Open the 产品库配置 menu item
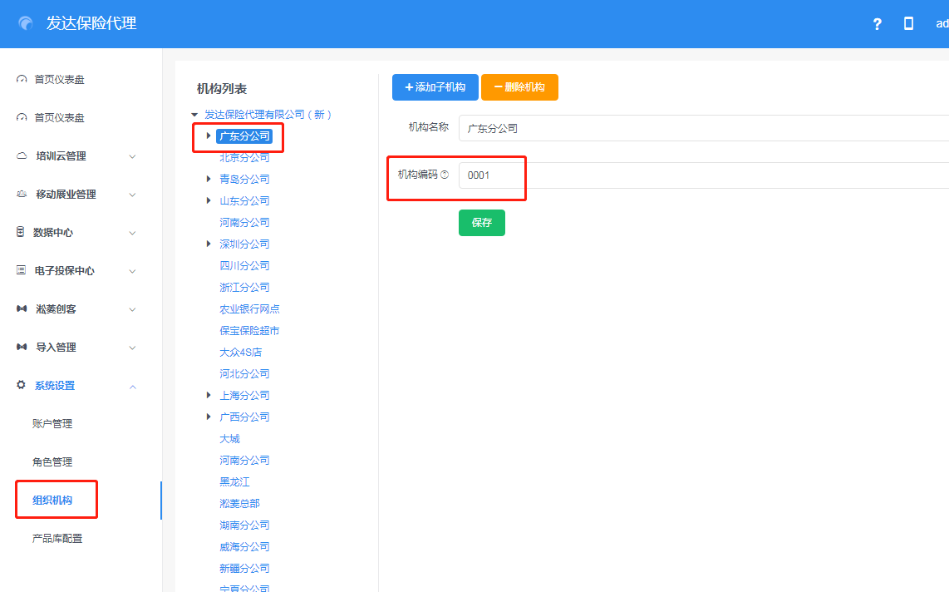The image size is (949, 592). click(57, 539)
